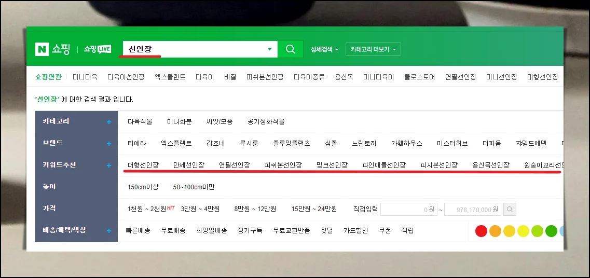Select the yellow color swatch
590x278 pixels.
[509, 231]
